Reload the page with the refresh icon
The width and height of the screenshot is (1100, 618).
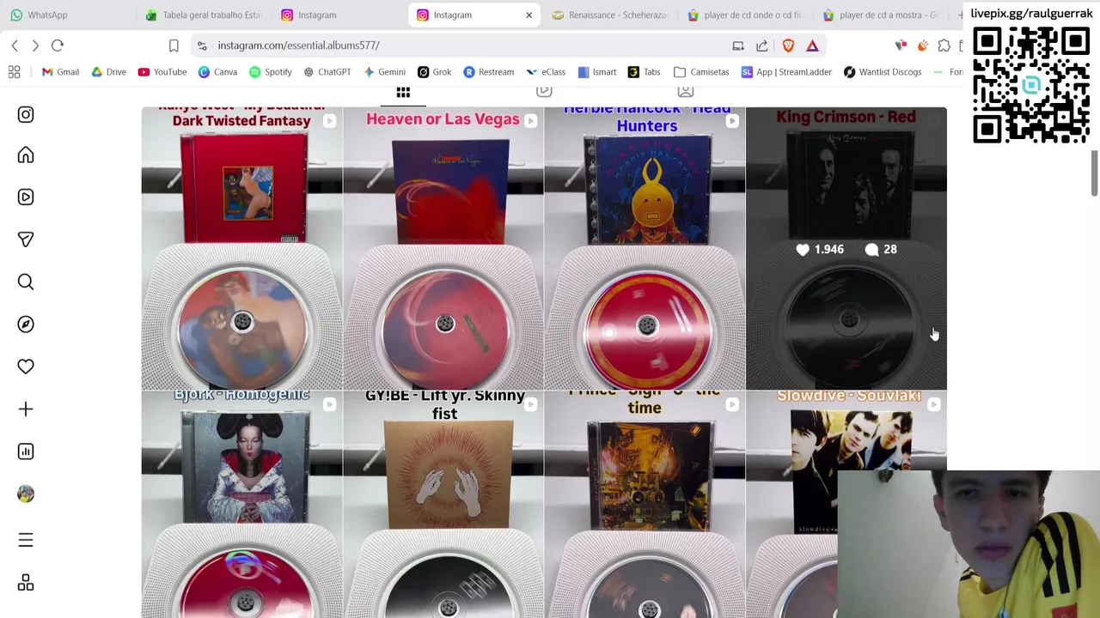click(58, 45)
